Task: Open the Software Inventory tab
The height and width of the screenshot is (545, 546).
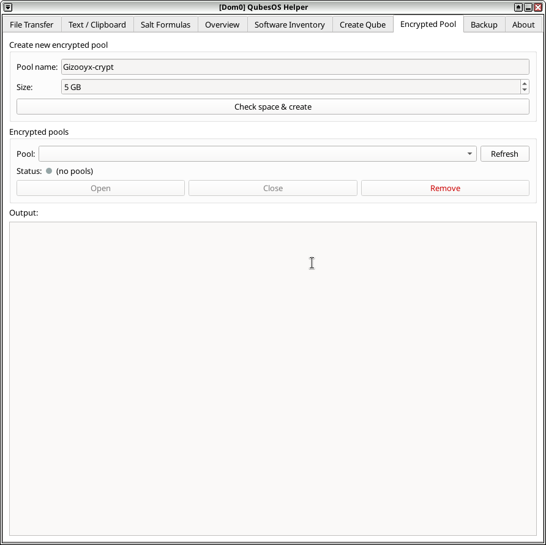Action: point(290,24)
